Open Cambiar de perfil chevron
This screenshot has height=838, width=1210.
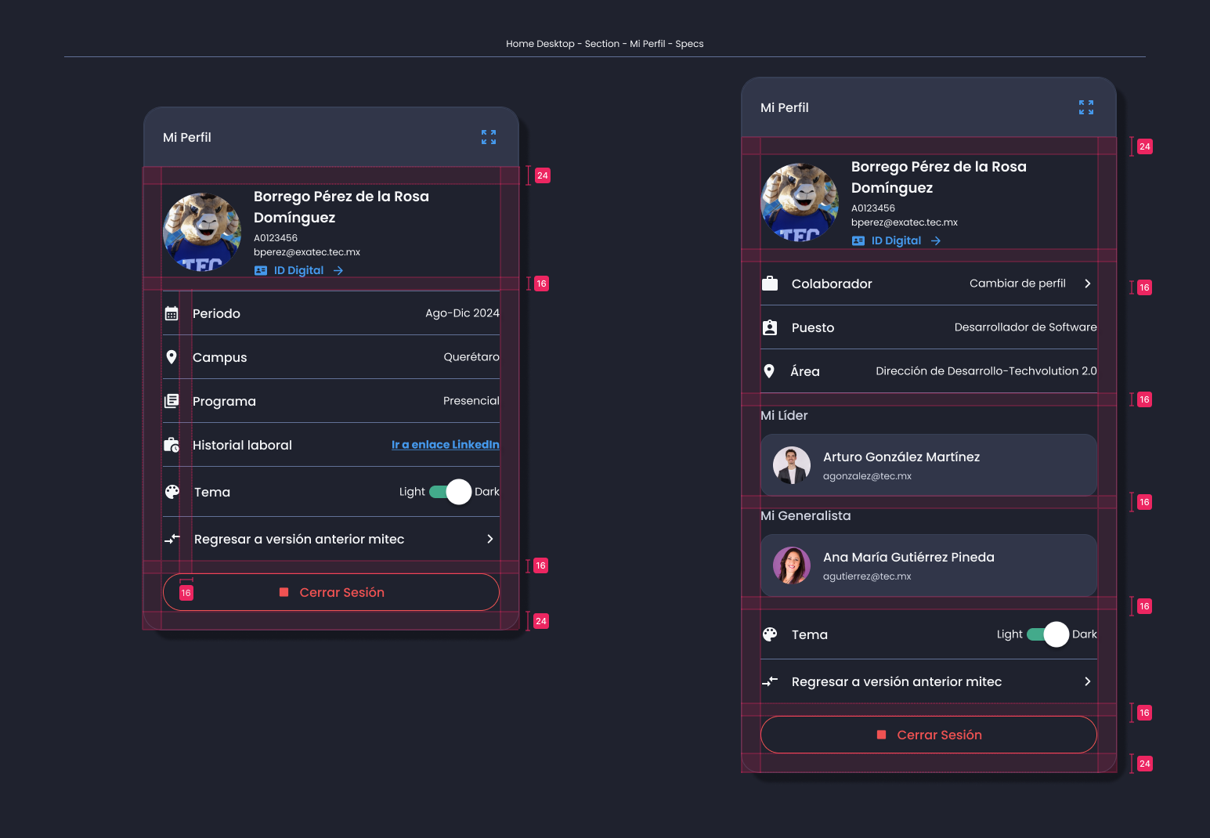point(1087,284)
